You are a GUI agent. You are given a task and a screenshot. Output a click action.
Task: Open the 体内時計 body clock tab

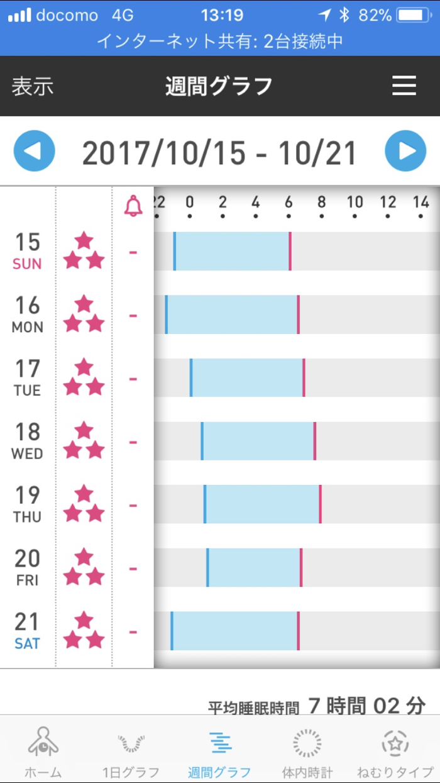click(307, 752)
